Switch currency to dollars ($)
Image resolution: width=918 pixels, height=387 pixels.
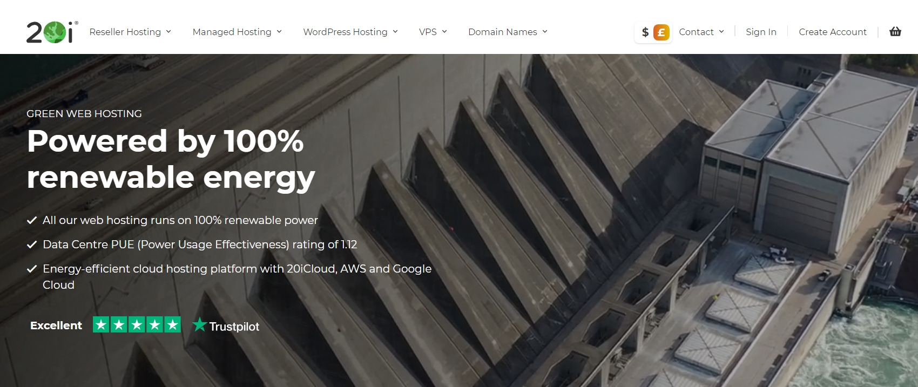pos(645,32)
